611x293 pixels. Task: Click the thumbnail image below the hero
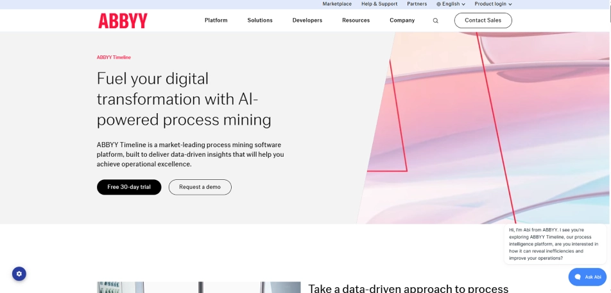[x=199, y=287]
